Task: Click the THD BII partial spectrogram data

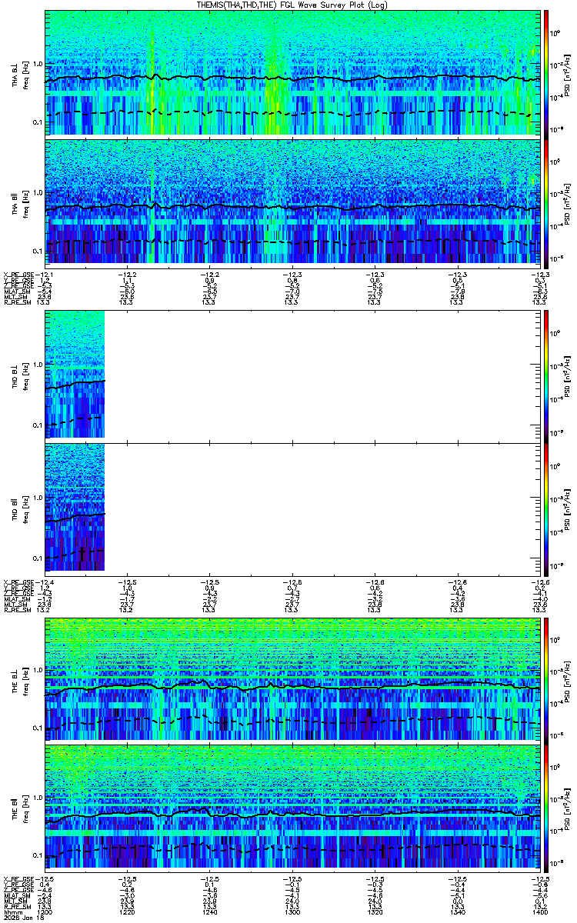Action: (75, 506)
